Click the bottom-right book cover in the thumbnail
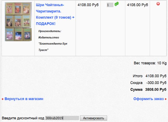The image size is (168, 122). 27,34
